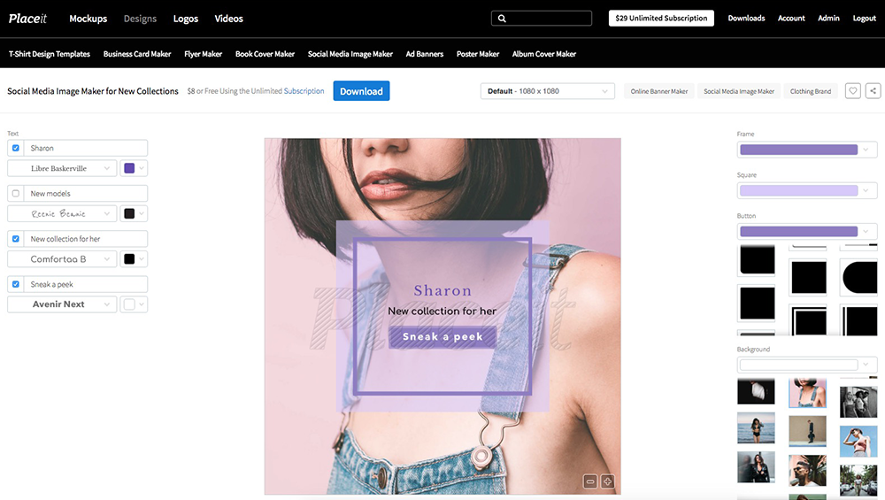The image size is (885, 500).
Task: Open the Videos menu
Action: (x=228, y=19)
